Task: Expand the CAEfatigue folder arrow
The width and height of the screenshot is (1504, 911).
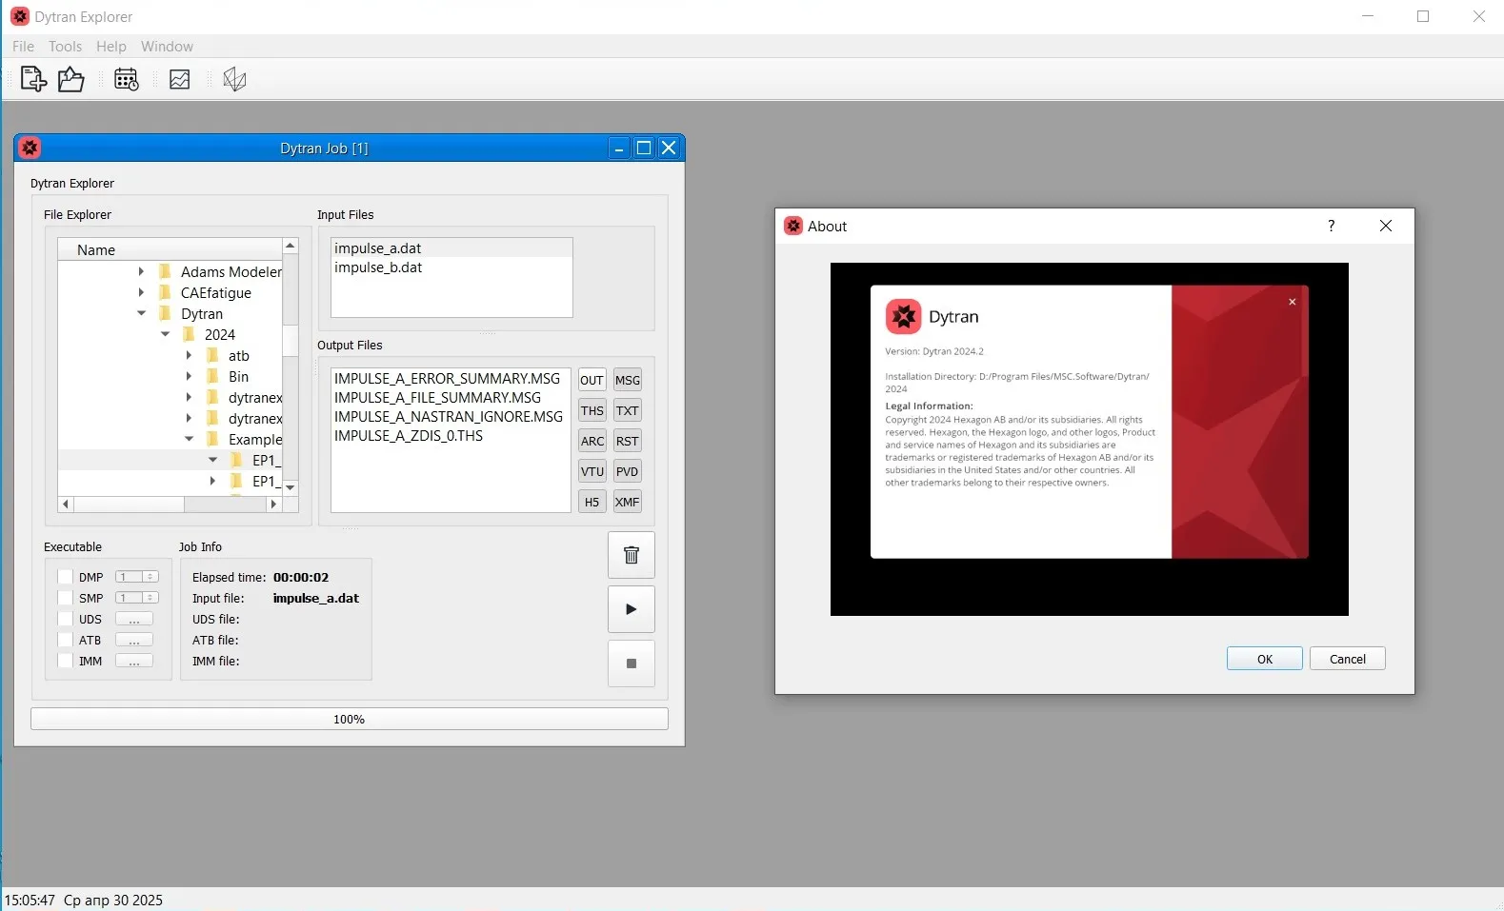Action: pyautogui.click(x=141, y=292)
